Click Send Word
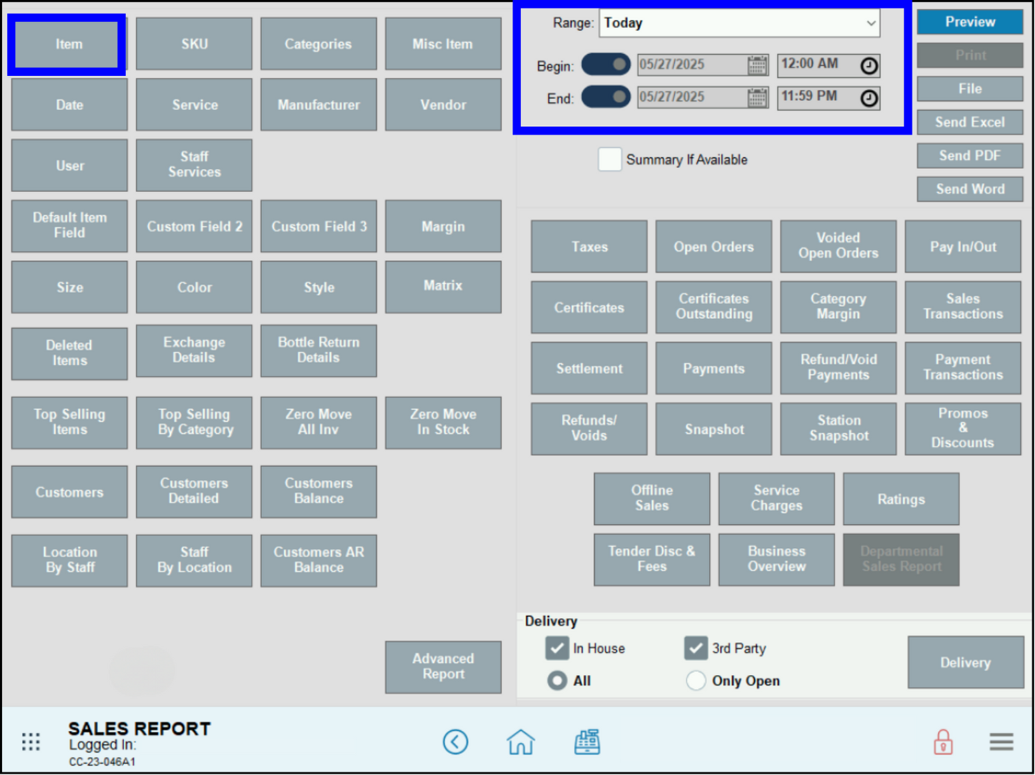Image resolution: width=1035 pixels, height=775 pixels. tap(970, 189)
